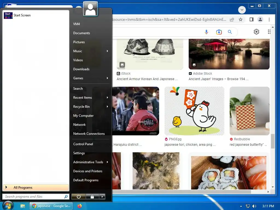
Task: Open the iStock ancient armour image
Action: [150, 54]
